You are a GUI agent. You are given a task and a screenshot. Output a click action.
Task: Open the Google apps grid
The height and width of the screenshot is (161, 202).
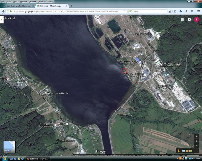point(182,19)
